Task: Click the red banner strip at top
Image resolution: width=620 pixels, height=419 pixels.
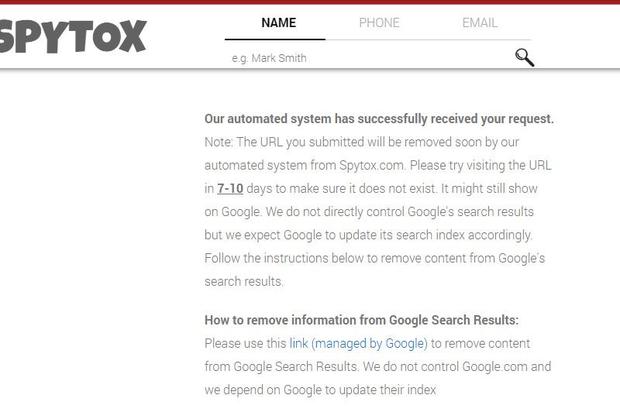Action: point(310,2)
